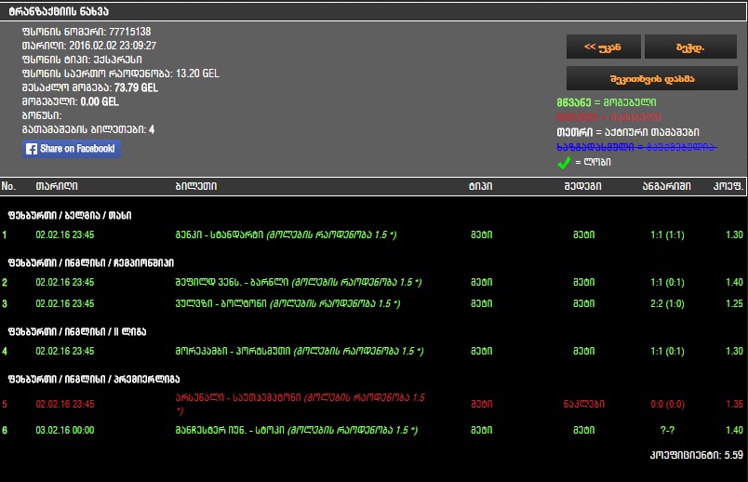Click the 'ტრანზაქციის ნახვა' title
The height and width of the screenshot is (482, 748).
pyautogui.click(x=59, y=11)
